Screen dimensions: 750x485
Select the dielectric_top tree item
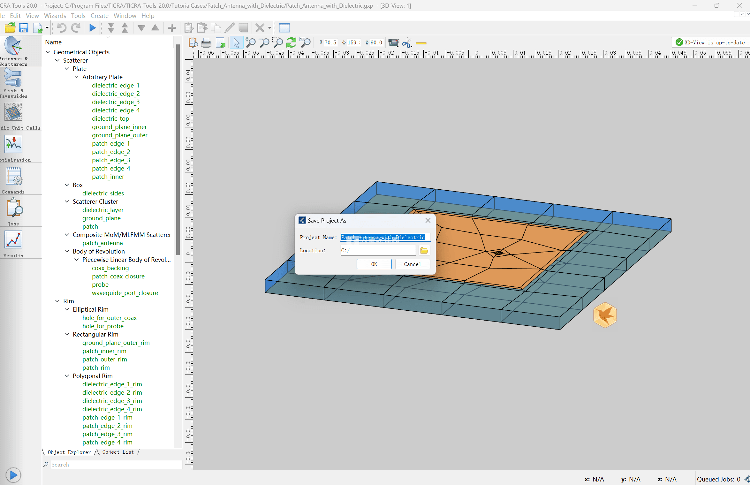pos(110,118)
